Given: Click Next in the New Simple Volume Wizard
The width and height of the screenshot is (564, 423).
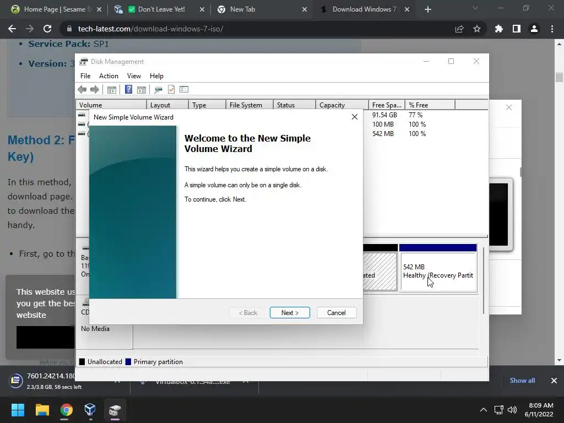Looking at the screenshot, I should click(x=290, y=313).
